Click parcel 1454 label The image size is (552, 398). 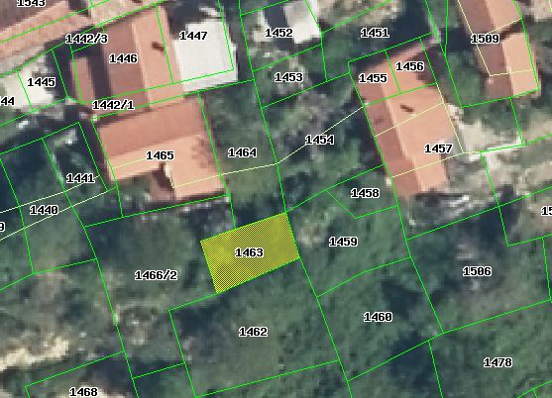pos(319,140)
